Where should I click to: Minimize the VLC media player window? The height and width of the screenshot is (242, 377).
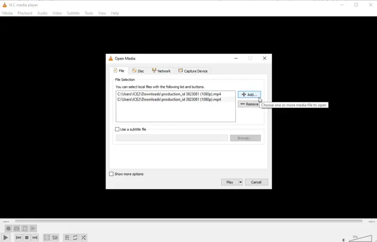pyautogui.click(x=342, y=5)
